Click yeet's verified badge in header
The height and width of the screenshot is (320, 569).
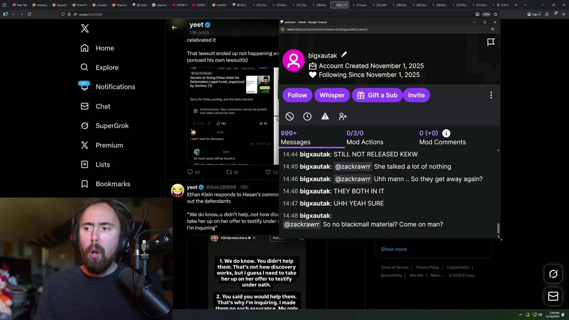click(208, 25)
